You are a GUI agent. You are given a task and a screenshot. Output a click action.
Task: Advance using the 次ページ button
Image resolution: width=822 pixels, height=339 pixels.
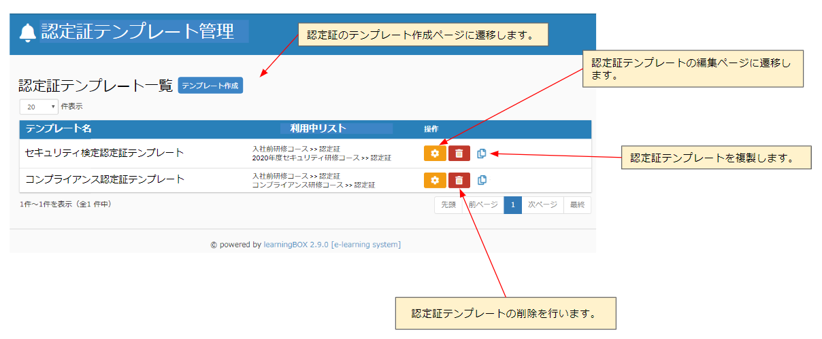tap(542, 205)
